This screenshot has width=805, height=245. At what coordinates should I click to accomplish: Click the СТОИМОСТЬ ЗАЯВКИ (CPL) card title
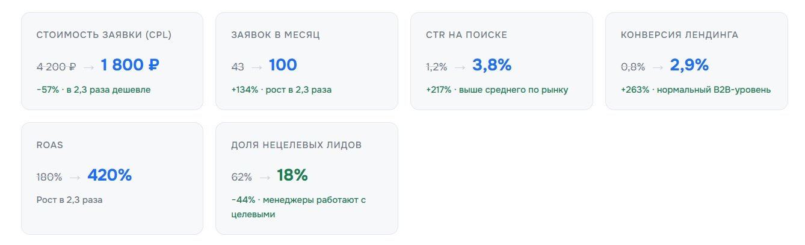coord(104,35)
